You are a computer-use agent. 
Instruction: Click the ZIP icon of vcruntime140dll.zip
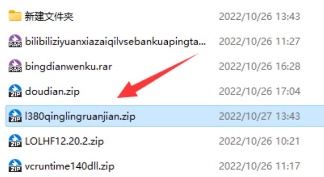15,166
